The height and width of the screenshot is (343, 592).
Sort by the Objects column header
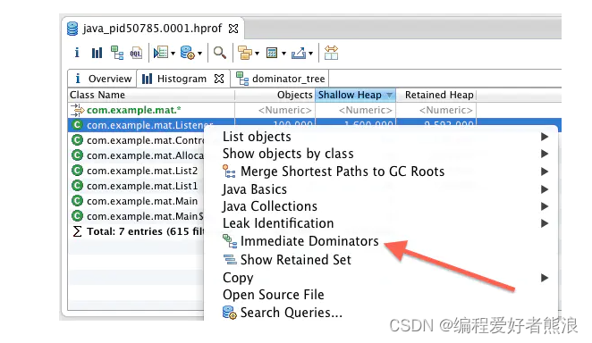[275, 95]
